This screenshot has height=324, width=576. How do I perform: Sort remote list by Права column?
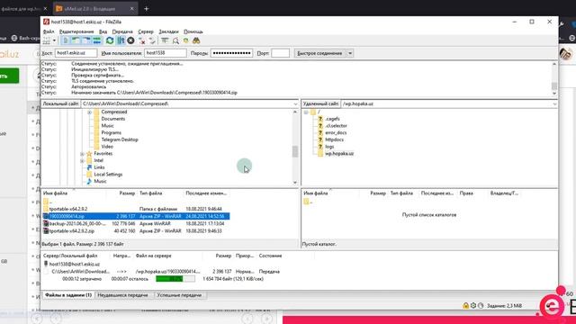click(466, 193)
